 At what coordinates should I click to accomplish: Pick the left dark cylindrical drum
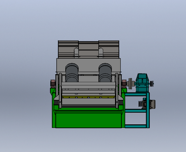click(x=72, y=73)
